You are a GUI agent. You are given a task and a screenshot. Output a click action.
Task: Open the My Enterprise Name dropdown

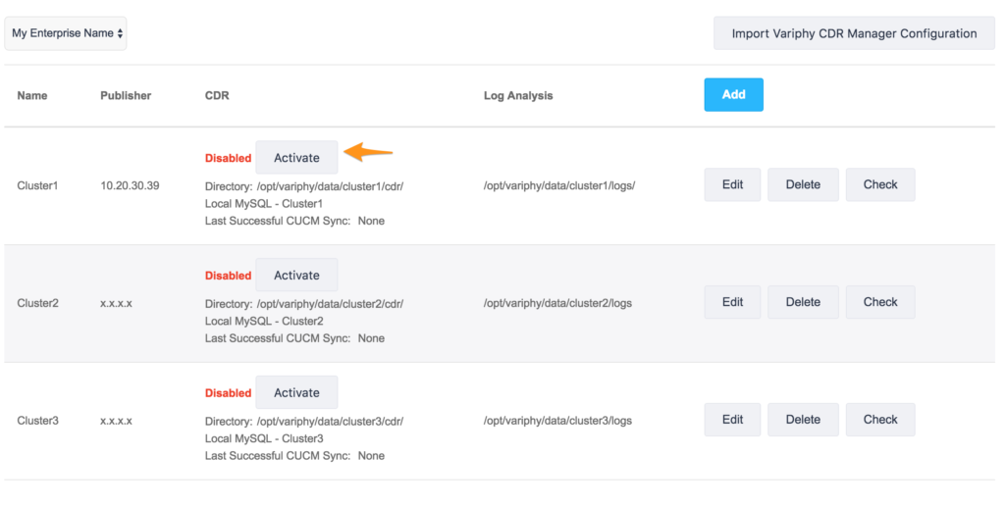click(66, 33)
